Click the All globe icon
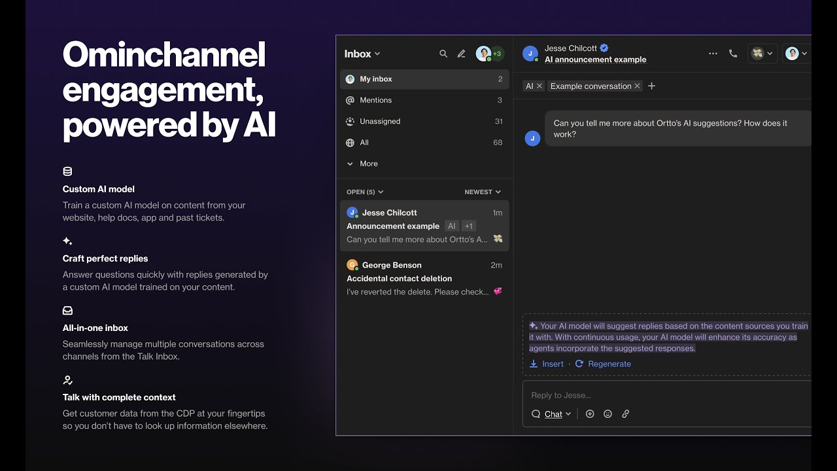This screenshot has height=471, width=837. tap(350, 143)
